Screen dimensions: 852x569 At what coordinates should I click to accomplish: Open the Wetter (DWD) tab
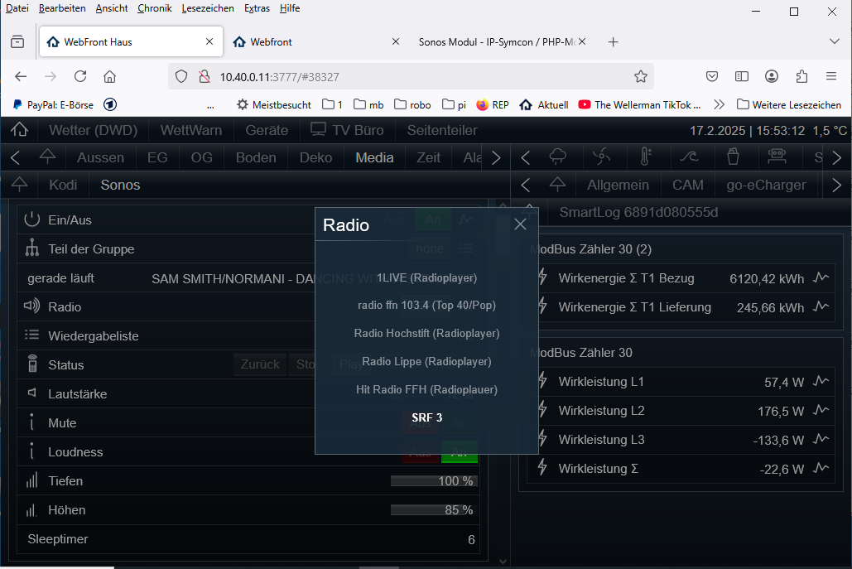click(93, 130)
